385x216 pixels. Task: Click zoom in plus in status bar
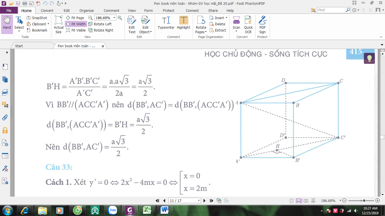(378, 201)
